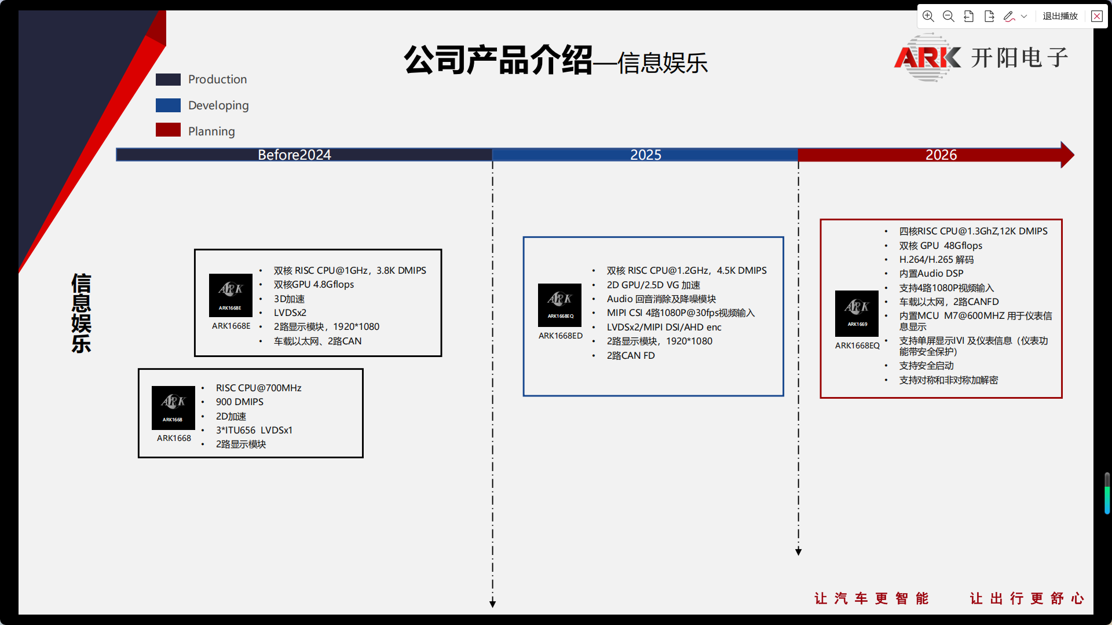
Task: Click the red Planning legend swatch
Action: pyautogui.click(x=168, y=130)
